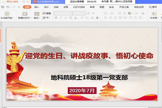162x108 pixels.
Task: Open the font name combo box
Action: click(63, 13)
